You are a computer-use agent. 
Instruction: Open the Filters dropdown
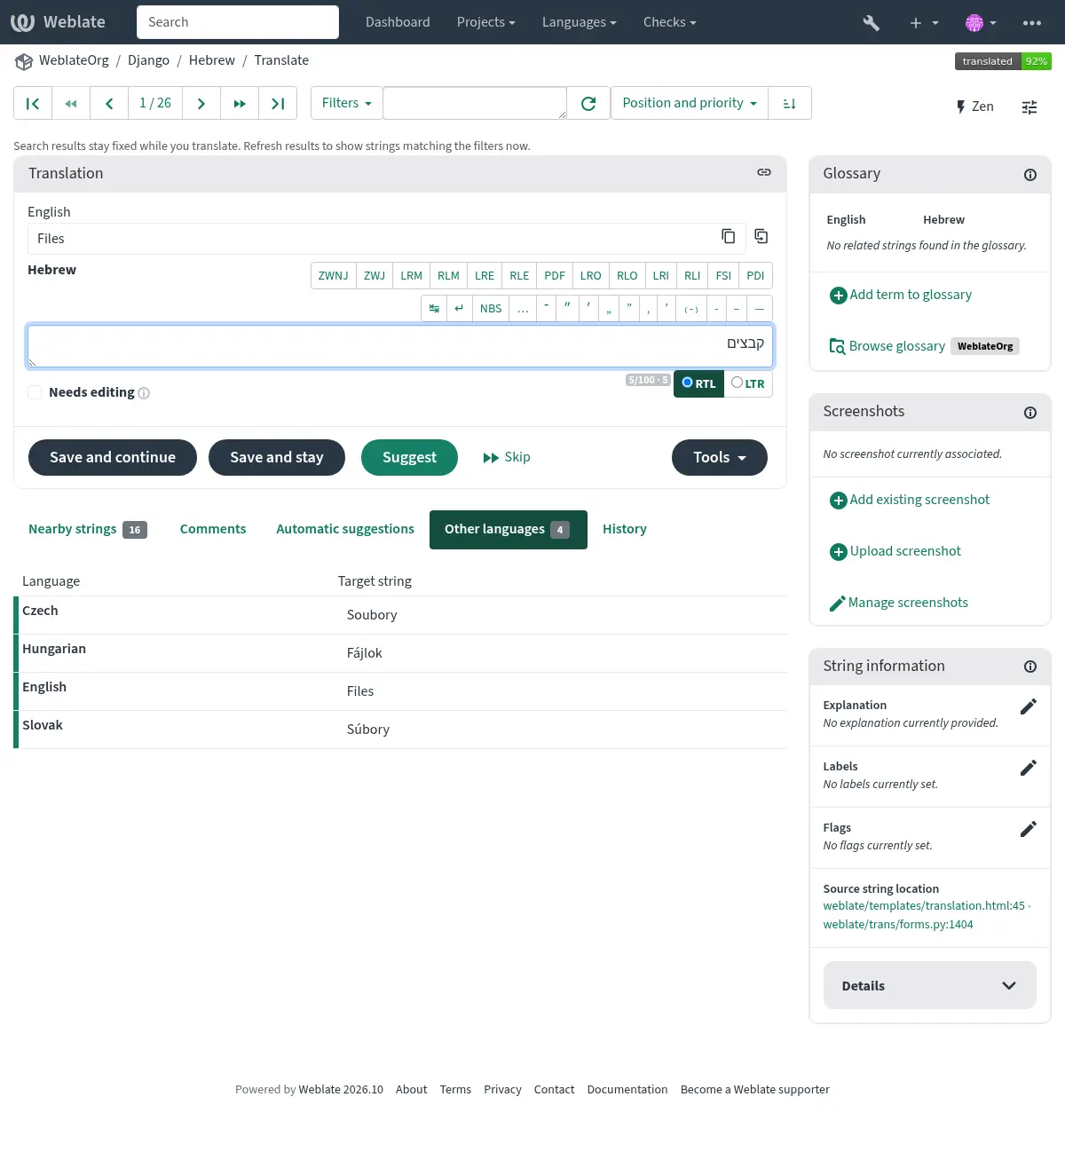pos(346,104)
